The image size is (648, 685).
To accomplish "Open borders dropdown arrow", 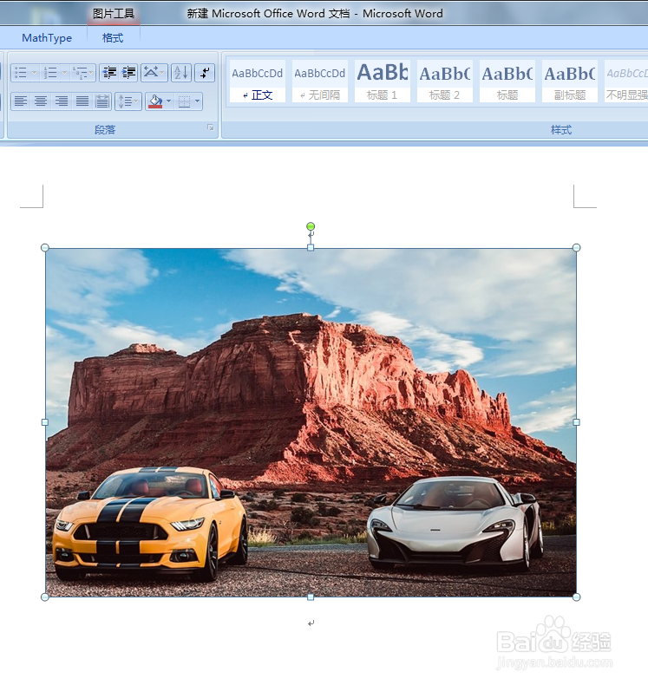I will [x=198, y=101].
